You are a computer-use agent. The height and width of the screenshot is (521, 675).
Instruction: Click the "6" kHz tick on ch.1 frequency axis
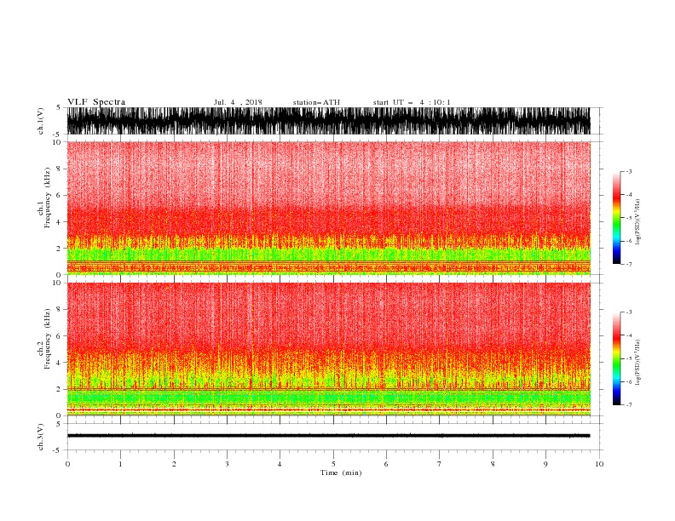pyautogui.click(x=59, y=195)
